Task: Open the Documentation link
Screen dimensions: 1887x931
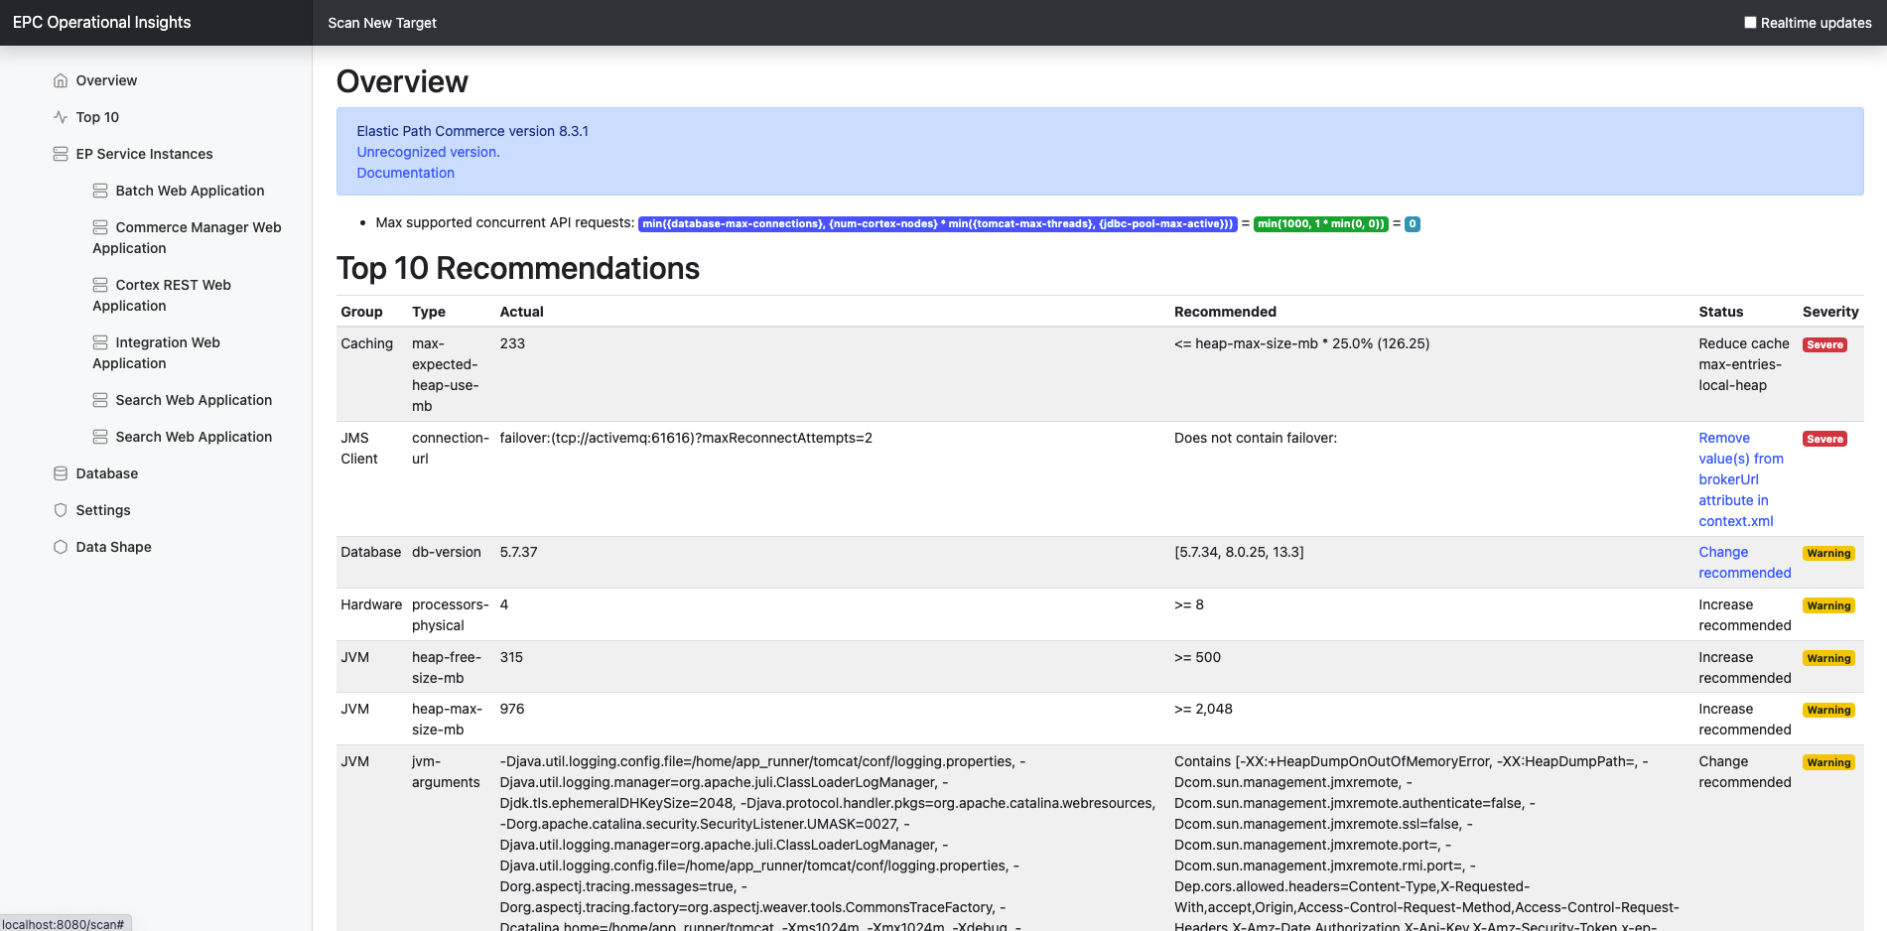Action: [405, 173]
